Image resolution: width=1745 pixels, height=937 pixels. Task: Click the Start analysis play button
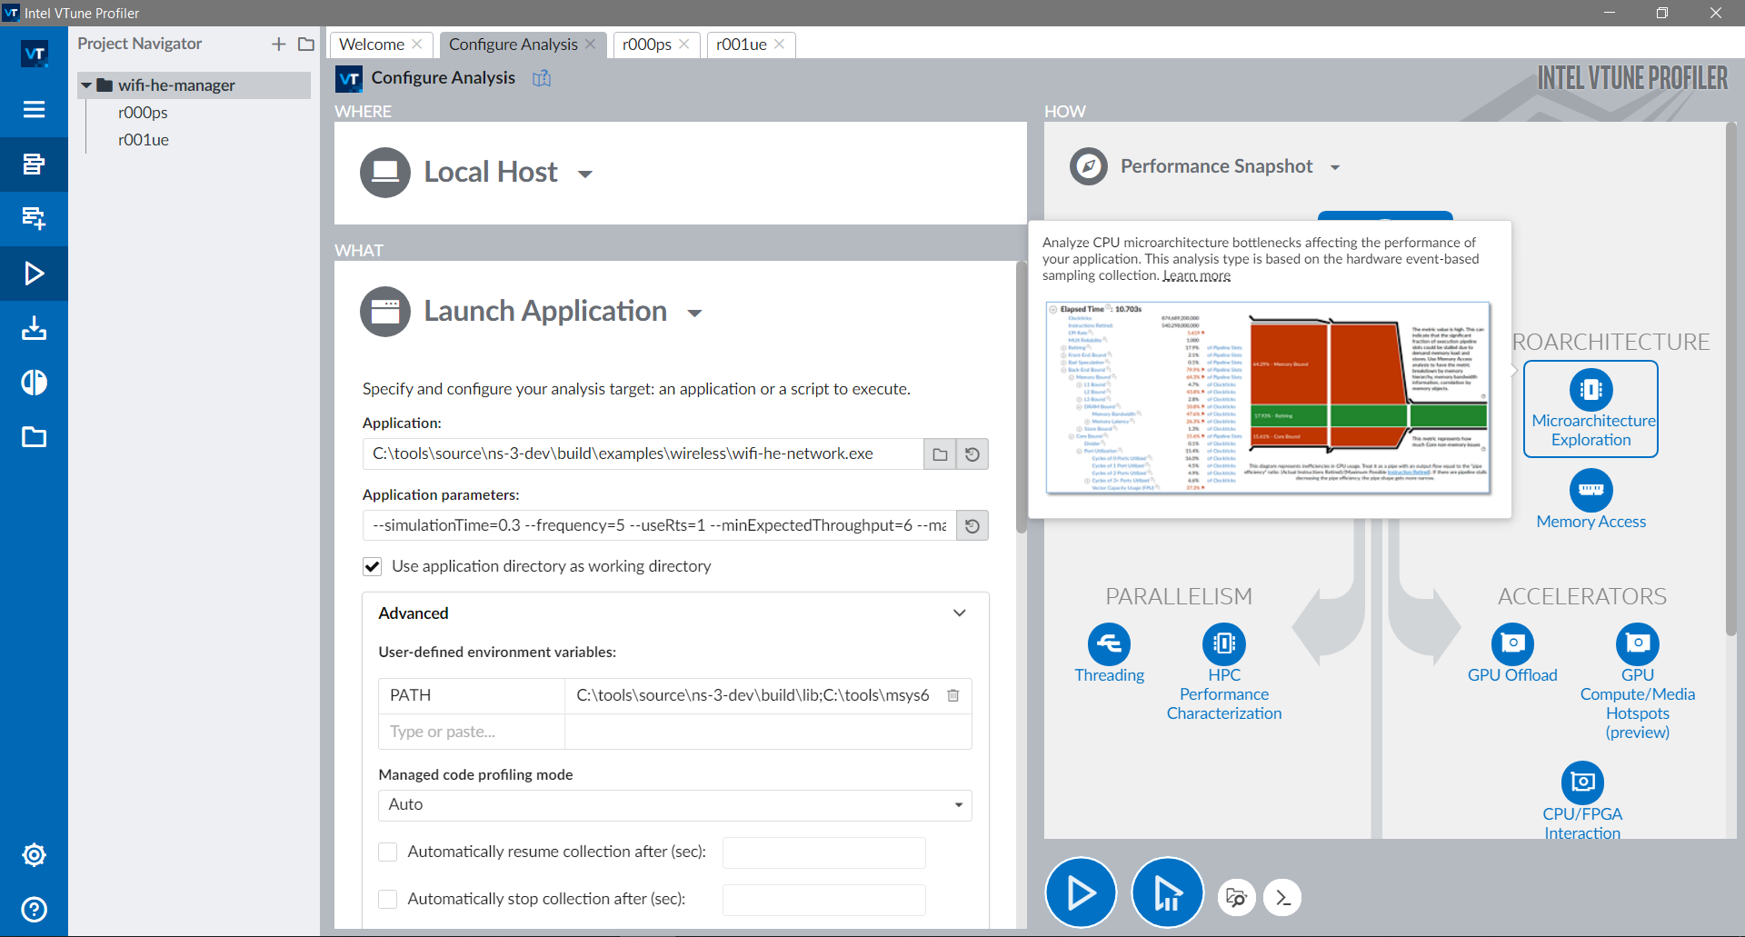(1080, 892)
